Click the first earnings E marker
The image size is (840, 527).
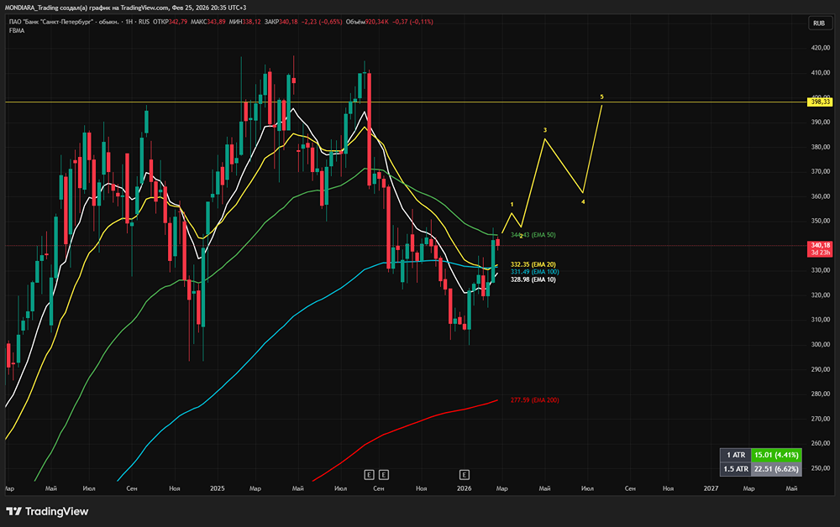369,475
